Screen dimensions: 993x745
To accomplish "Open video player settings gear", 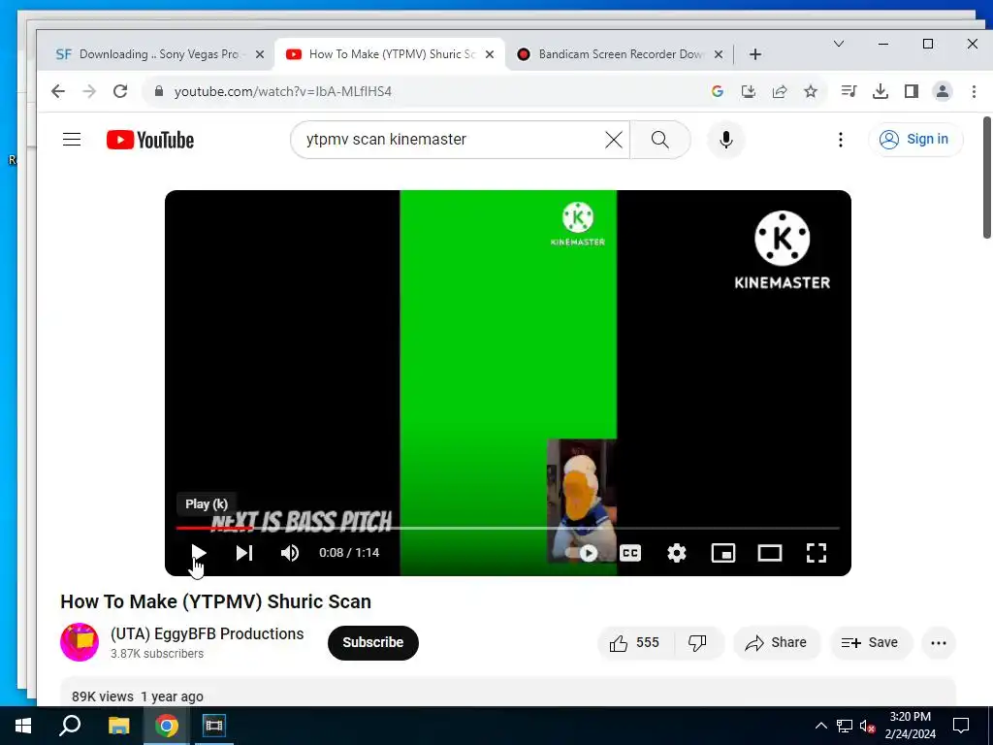I will [x=677, y=552].
